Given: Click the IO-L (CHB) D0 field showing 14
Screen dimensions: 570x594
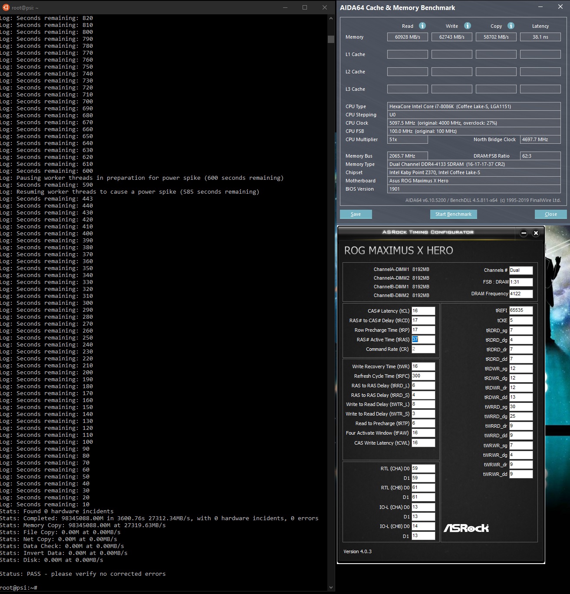Looking at the screenshot, I should click(x=423, y=526).
